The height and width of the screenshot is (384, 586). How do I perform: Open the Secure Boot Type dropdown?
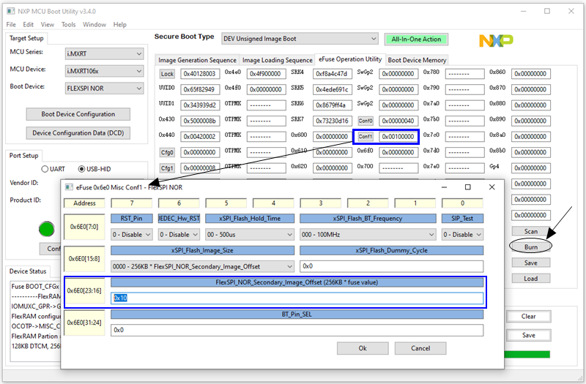click(x=300, y=39)
